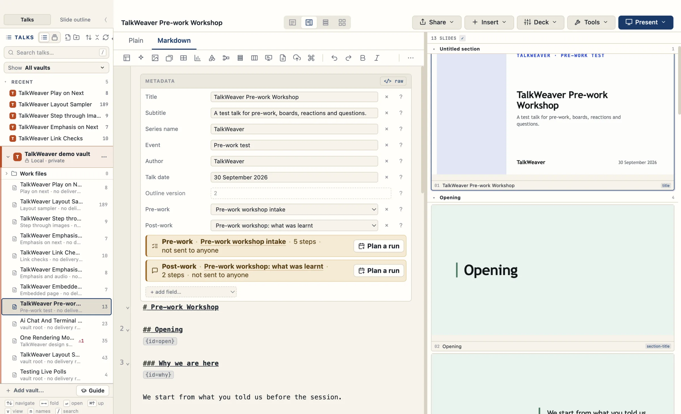This screenshot has width=681, height=414.
Task: Undo the last edit
Action: click(x=334, y=58)
